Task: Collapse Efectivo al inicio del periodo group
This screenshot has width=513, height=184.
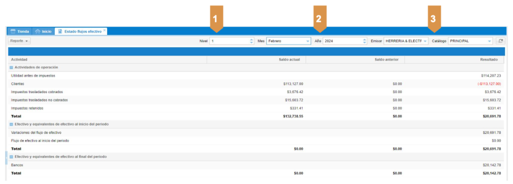Action: [12, 124]
